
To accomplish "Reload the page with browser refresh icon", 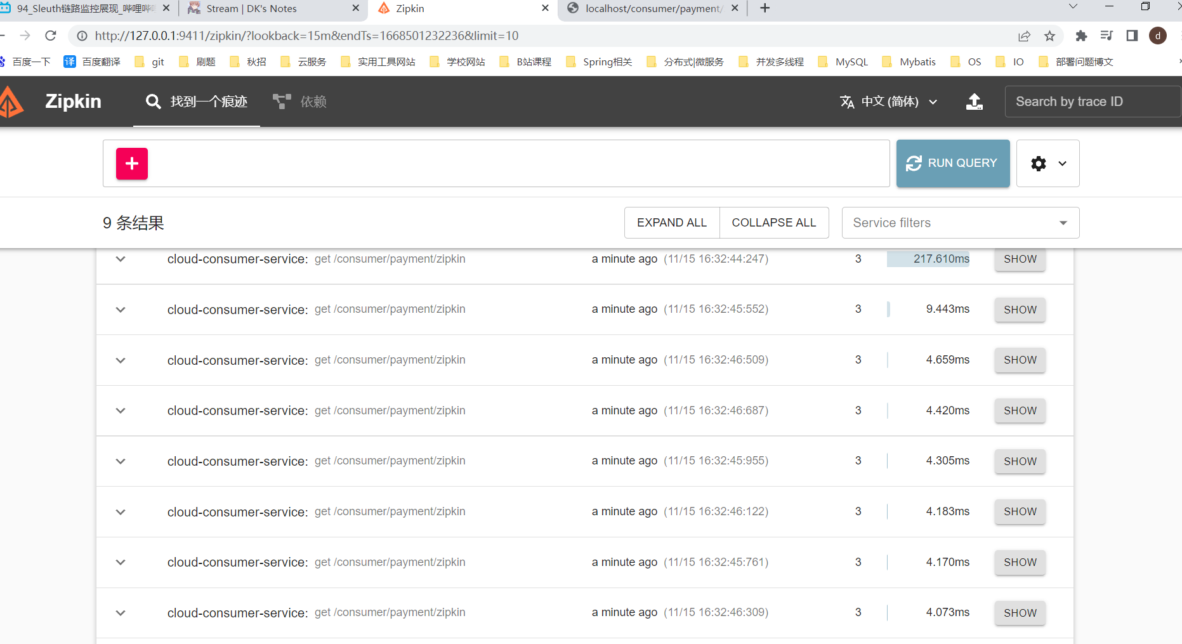I will coord(51,36).
